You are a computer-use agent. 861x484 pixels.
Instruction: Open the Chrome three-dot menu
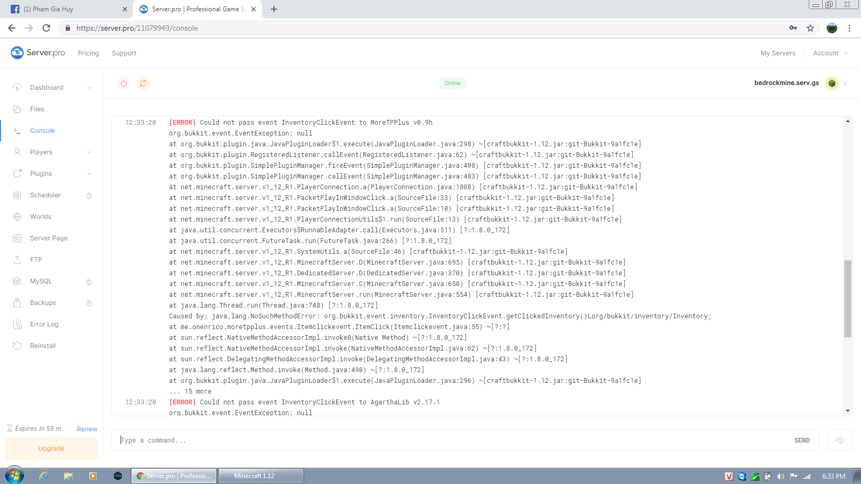coord(849,28)
